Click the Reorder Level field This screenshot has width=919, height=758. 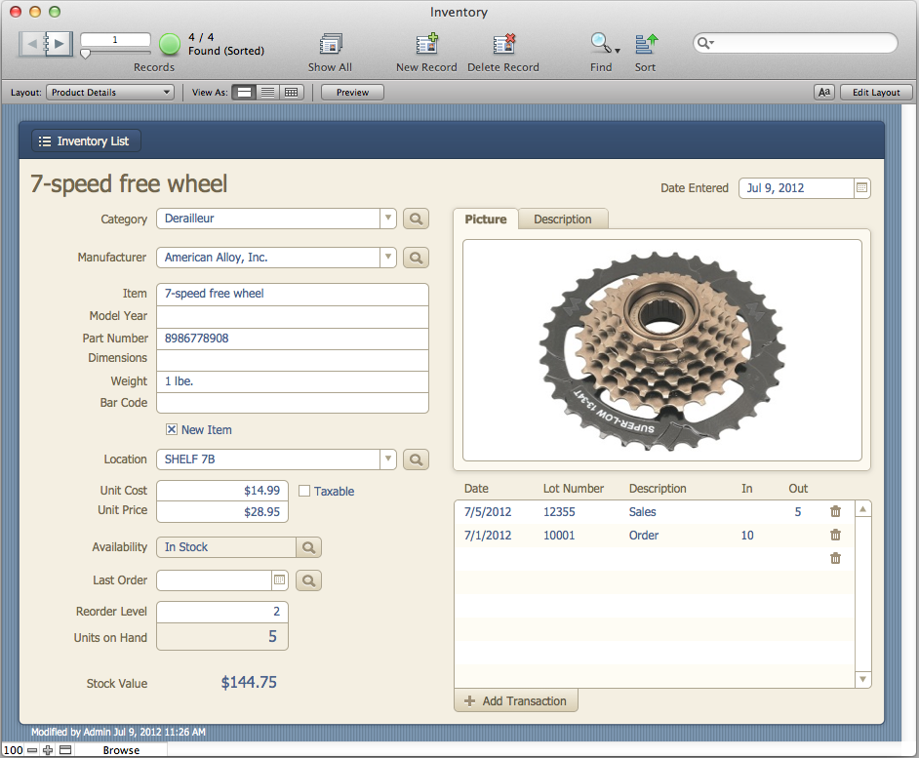point(222,612)
